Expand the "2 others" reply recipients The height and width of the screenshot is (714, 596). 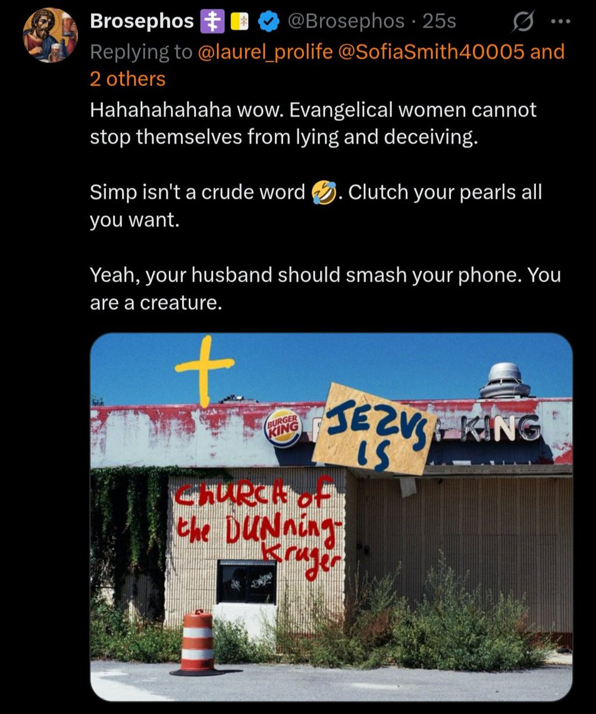click(x=128, y=79)
